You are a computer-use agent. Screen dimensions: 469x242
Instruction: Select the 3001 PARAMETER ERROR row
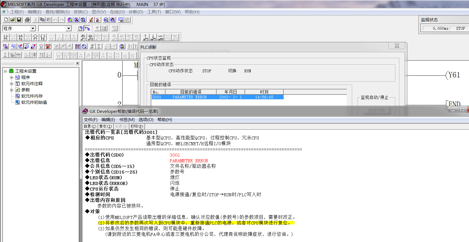pos(217,97)
